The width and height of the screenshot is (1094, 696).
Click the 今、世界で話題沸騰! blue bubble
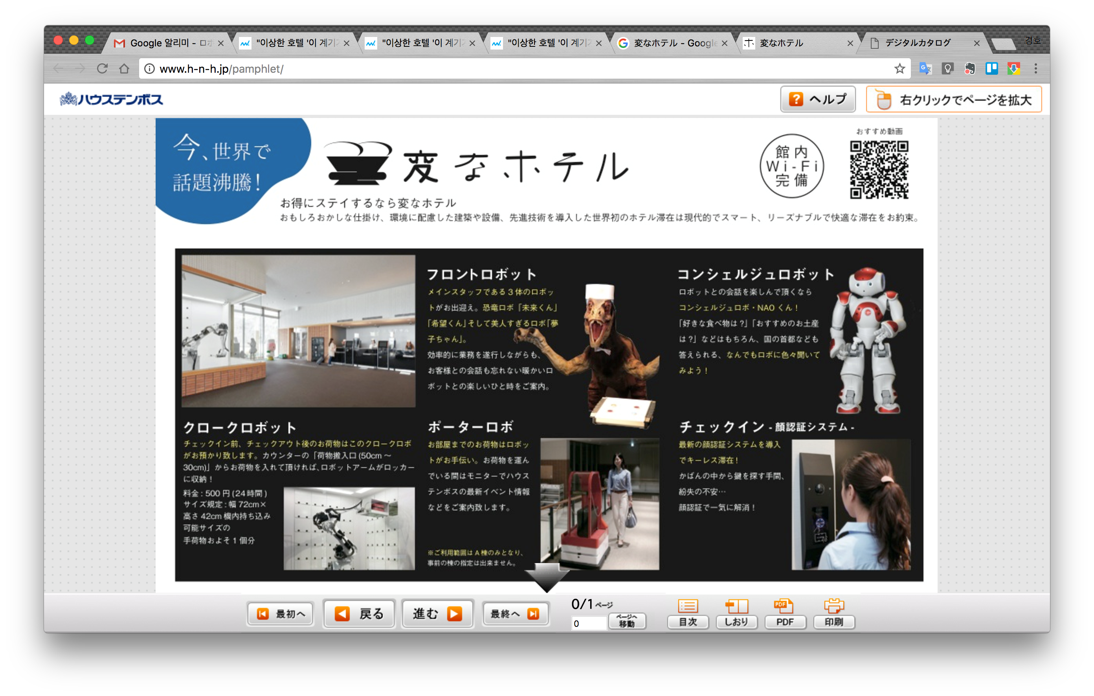click(x=233, y=171)
